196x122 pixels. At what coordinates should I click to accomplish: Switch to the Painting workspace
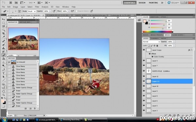(x=154, y=3)
